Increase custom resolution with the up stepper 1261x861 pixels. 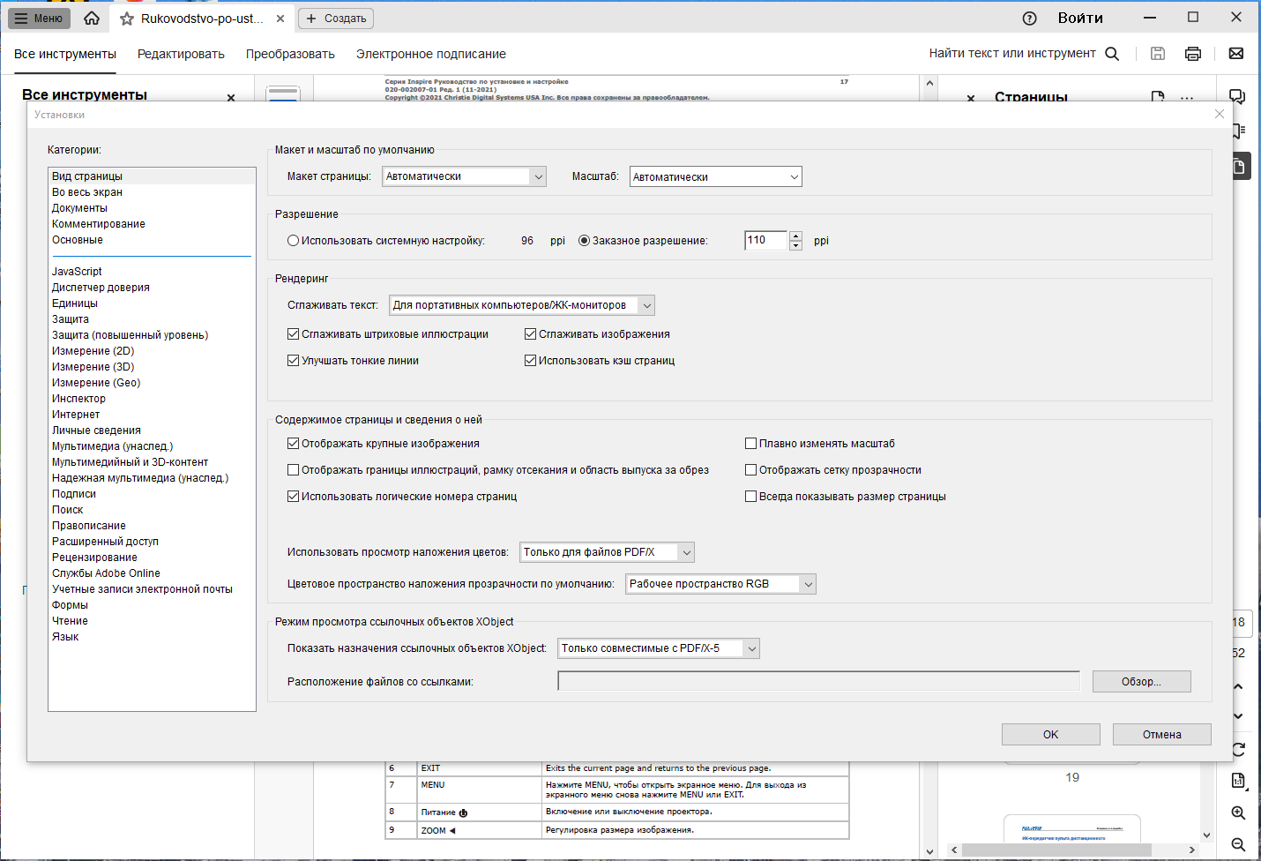(796, 236)
